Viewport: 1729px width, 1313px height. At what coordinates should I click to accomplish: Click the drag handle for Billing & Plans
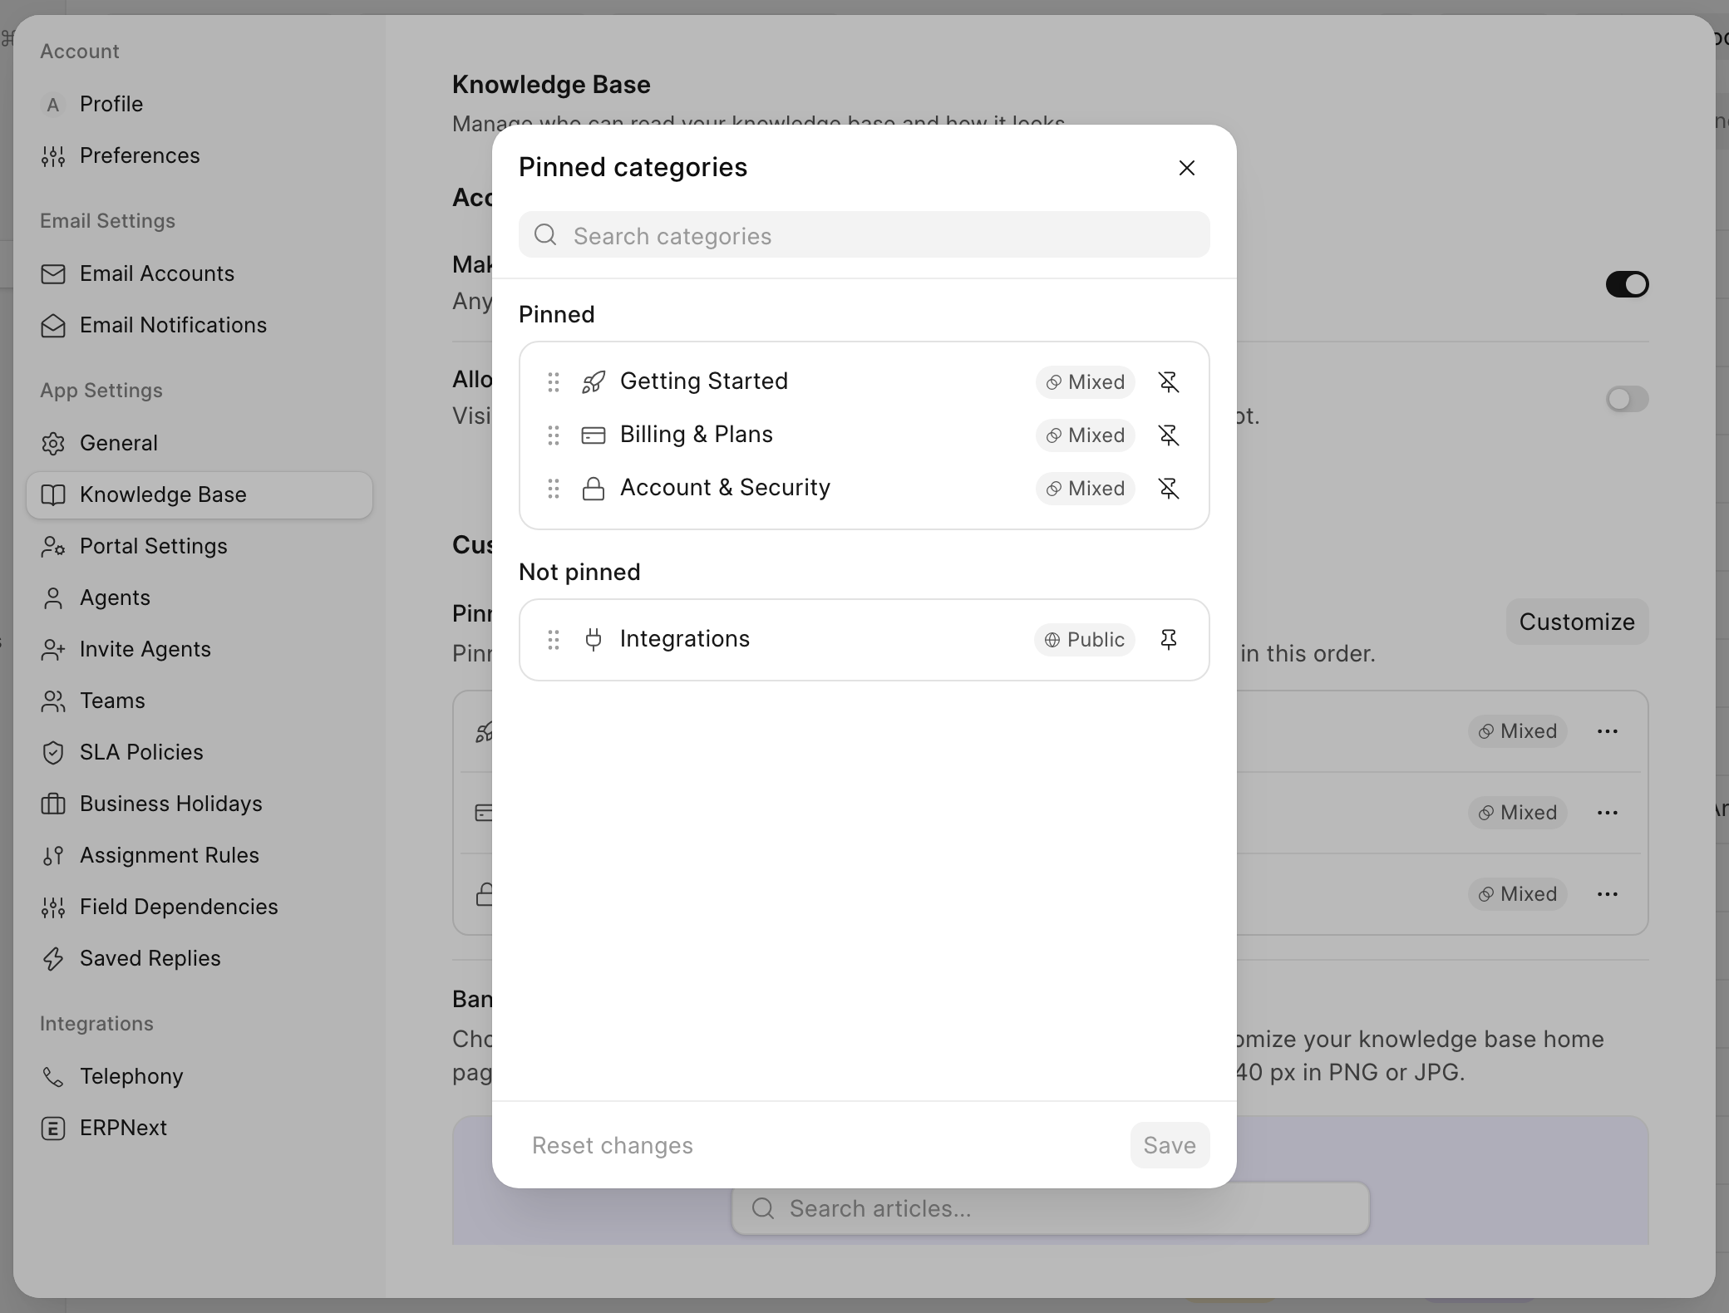pyautogui.click(x=554, y=435)
